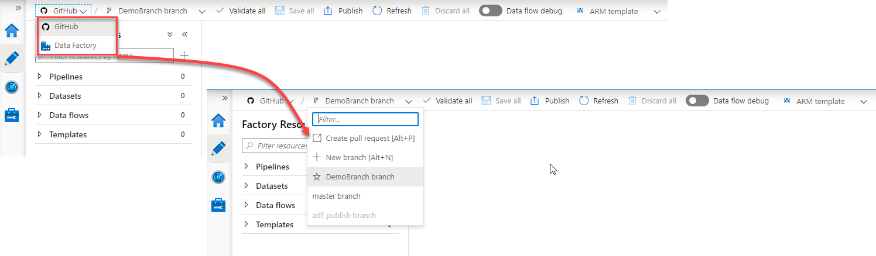Choose Data Factory from the repository mode dropdown
Image resolution: width=876 pixels, height=256 pixels.
(75, 46)
